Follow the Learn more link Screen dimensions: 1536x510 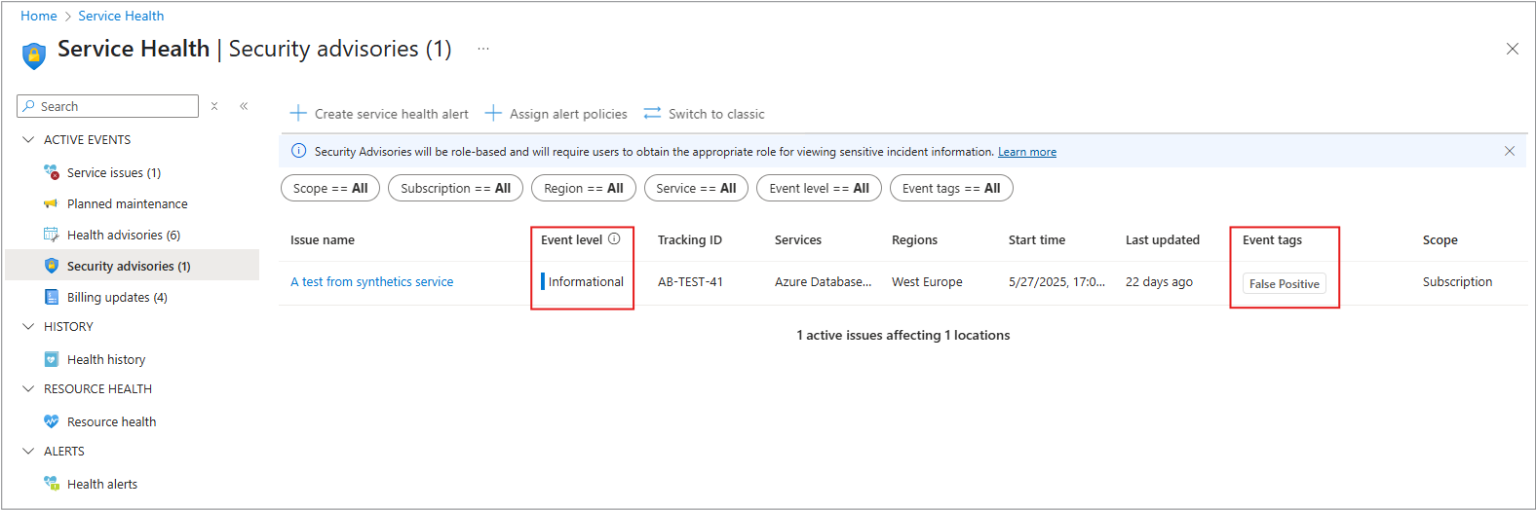tap(1027, 152)
